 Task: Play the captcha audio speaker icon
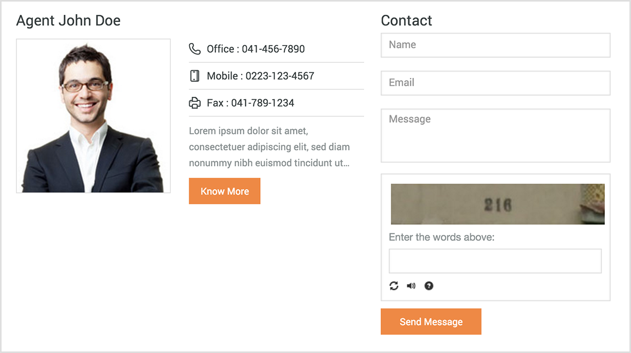pos(411,286)
